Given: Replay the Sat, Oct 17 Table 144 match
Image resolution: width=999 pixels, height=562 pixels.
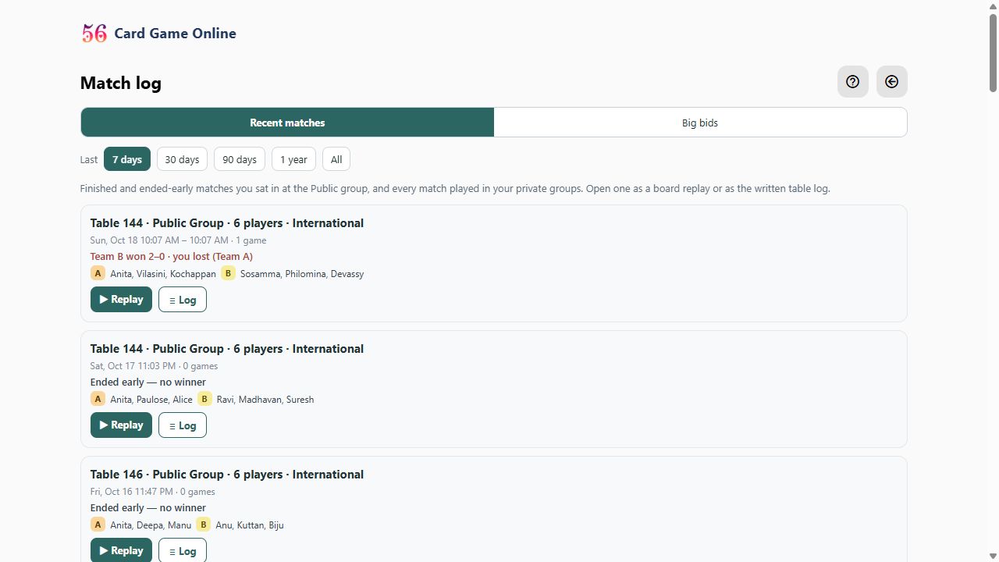Looking at the screenshot, I should click(x=121, y=425).
